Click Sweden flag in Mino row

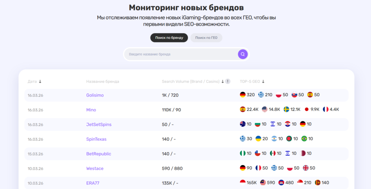point(286,109)
